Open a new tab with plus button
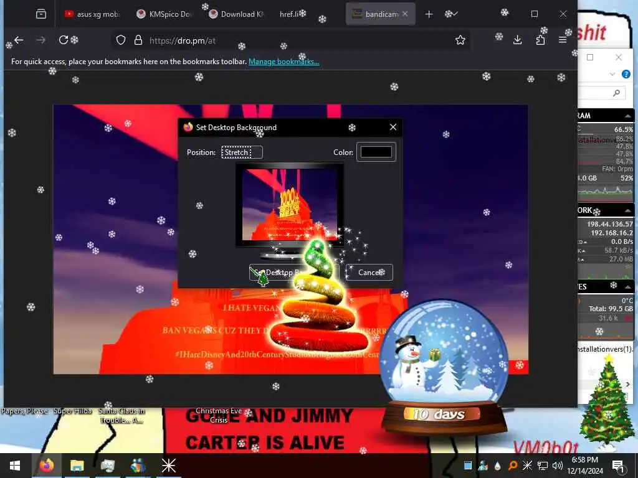The width and height of the screenshot is (638, 478). pyautogui.click(x=429, y=14)
